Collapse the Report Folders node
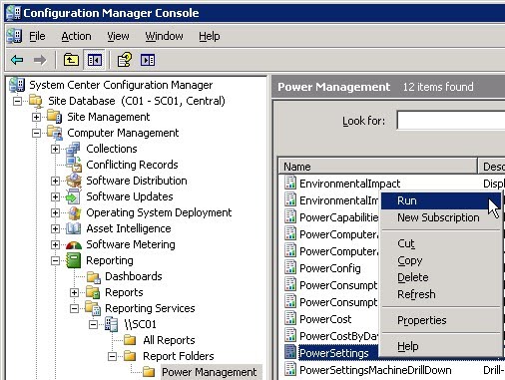Viewport: 505px width, 380px height. (x=112, y=356)
